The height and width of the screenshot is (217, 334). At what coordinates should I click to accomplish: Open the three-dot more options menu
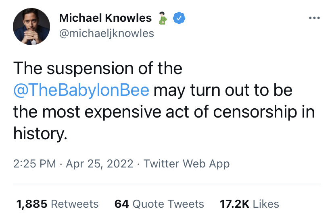point(314,18)
